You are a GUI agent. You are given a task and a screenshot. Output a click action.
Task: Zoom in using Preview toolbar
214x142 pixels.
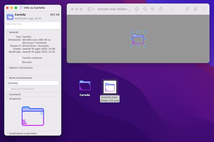coord(153,9)
